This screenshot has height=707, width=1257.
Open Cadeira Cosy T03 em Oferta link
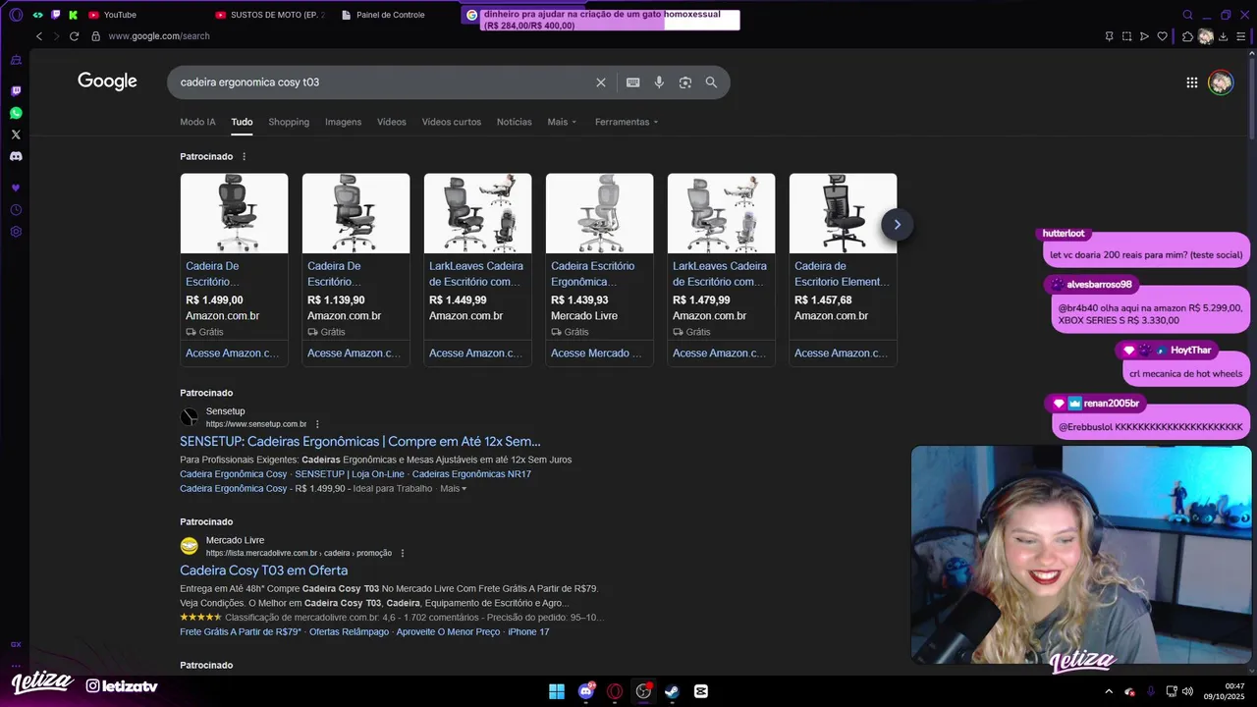[263, 571]
